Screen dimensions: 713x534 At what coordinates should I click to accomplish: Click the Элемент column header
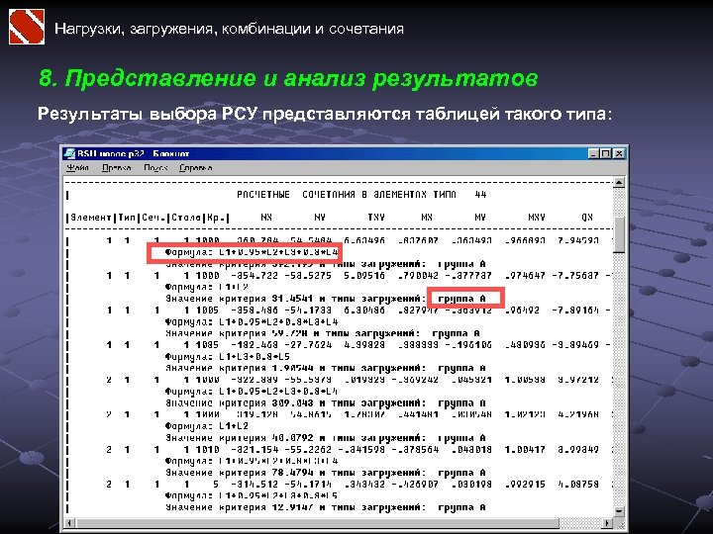(x=91, y=218)
